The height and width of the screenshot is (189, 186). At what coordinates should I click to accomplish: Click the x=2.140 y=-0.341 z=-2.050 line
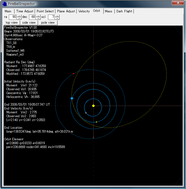coord(26,120)
